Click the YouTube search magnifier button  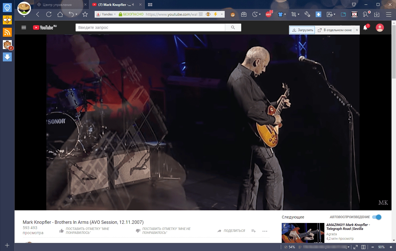point(233,27)
